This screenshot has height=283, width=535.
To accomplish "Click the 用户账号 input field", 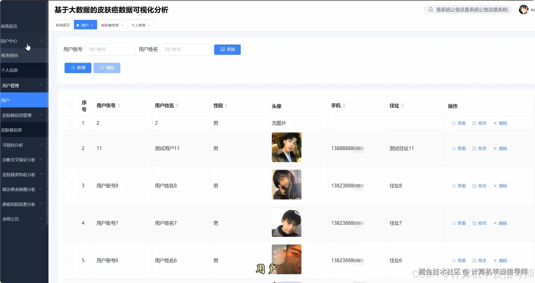I will coord(110,49).
